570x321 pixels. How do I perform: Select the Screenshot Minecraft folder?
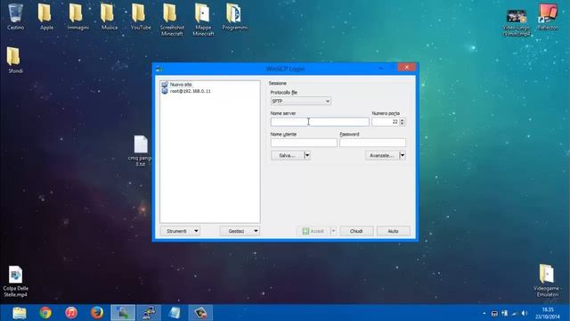[x=172, y=20]
